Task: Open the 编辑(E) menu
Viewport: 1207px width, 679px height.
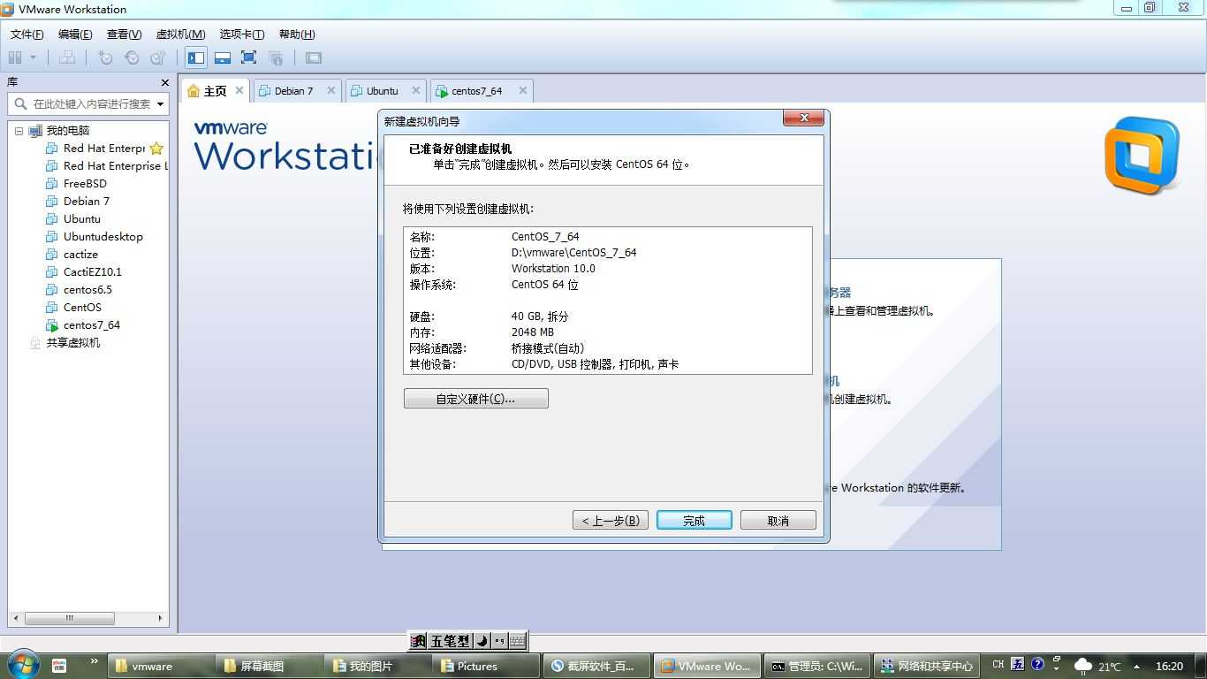Action: (75, 34)
